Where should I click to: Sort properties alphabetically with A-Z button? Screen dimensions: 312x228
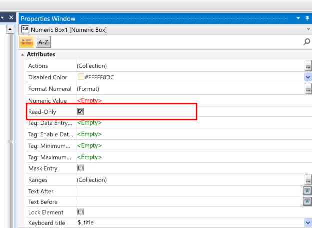coord(43,42)
